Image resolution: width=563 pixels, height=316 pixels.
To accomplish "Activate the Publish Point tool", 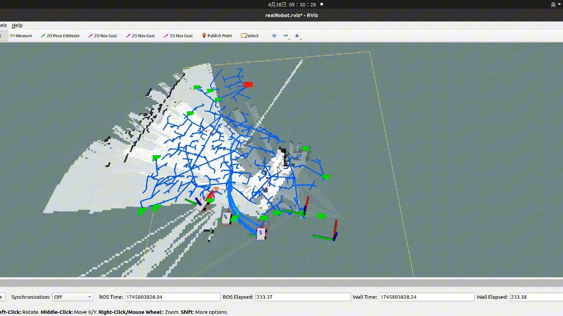I will click(x=217, y=36).
